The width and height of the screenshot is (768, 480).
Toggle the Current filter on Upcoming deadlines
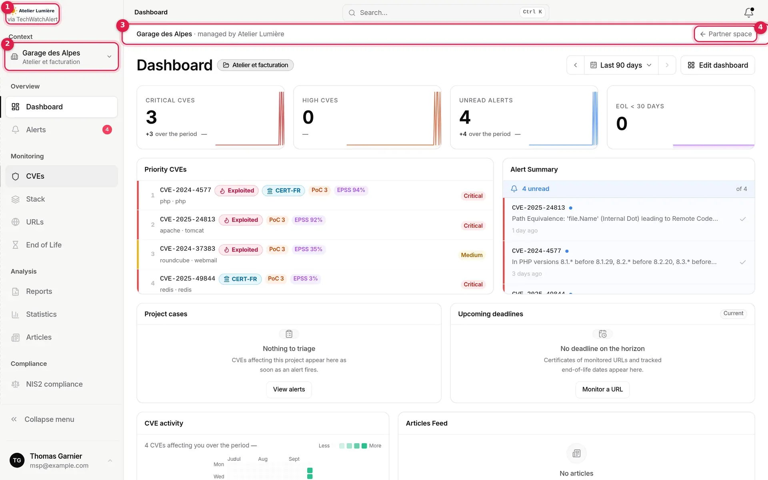pos(733,314)
